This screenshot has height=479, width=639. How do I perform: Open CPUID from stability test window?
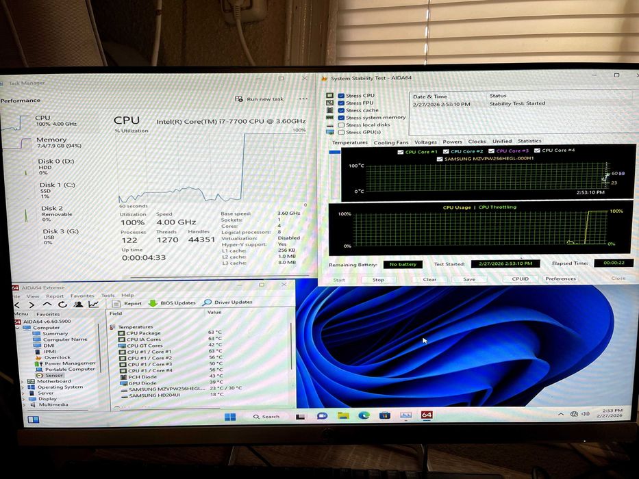click(x=521, y=279)
